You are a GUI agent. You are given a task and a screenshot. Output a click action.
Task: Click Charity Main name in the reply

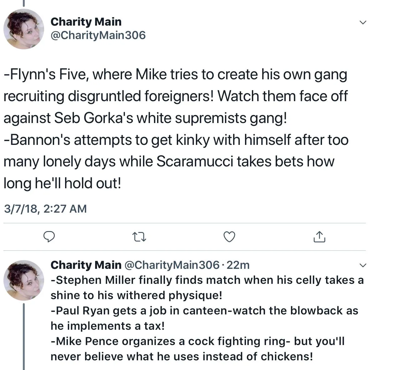coord(86,265)
